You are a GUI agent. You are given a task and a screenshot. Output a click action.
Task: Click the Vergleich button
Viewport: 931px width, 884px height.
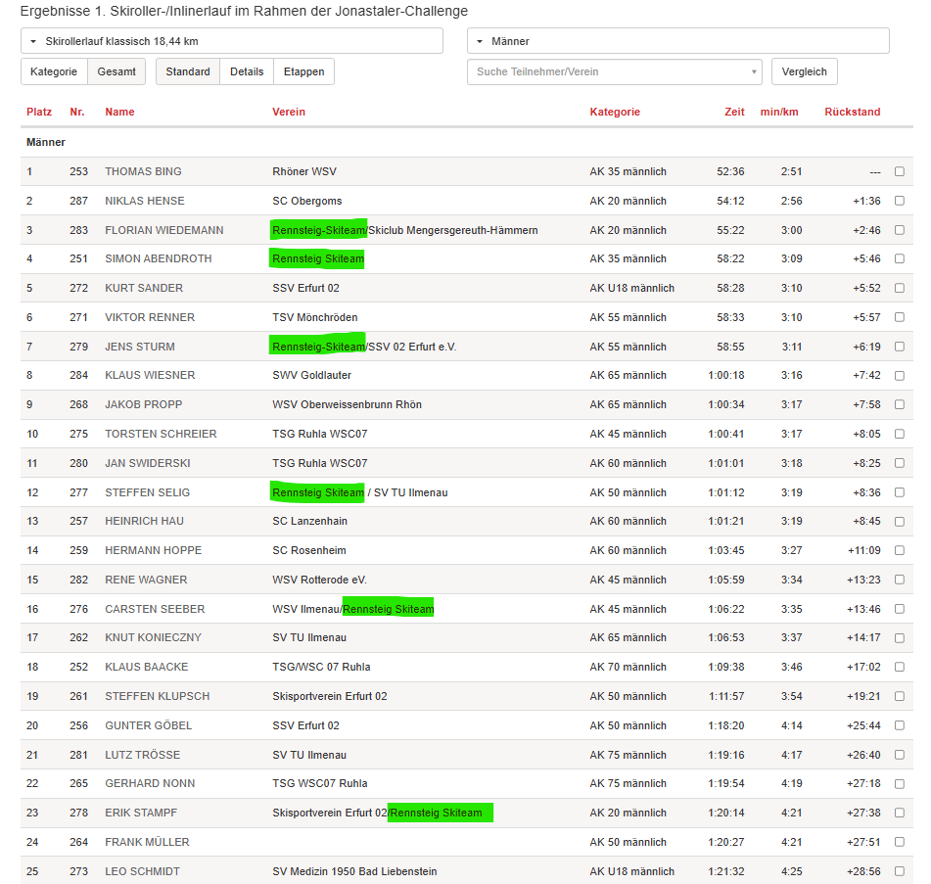804,71
